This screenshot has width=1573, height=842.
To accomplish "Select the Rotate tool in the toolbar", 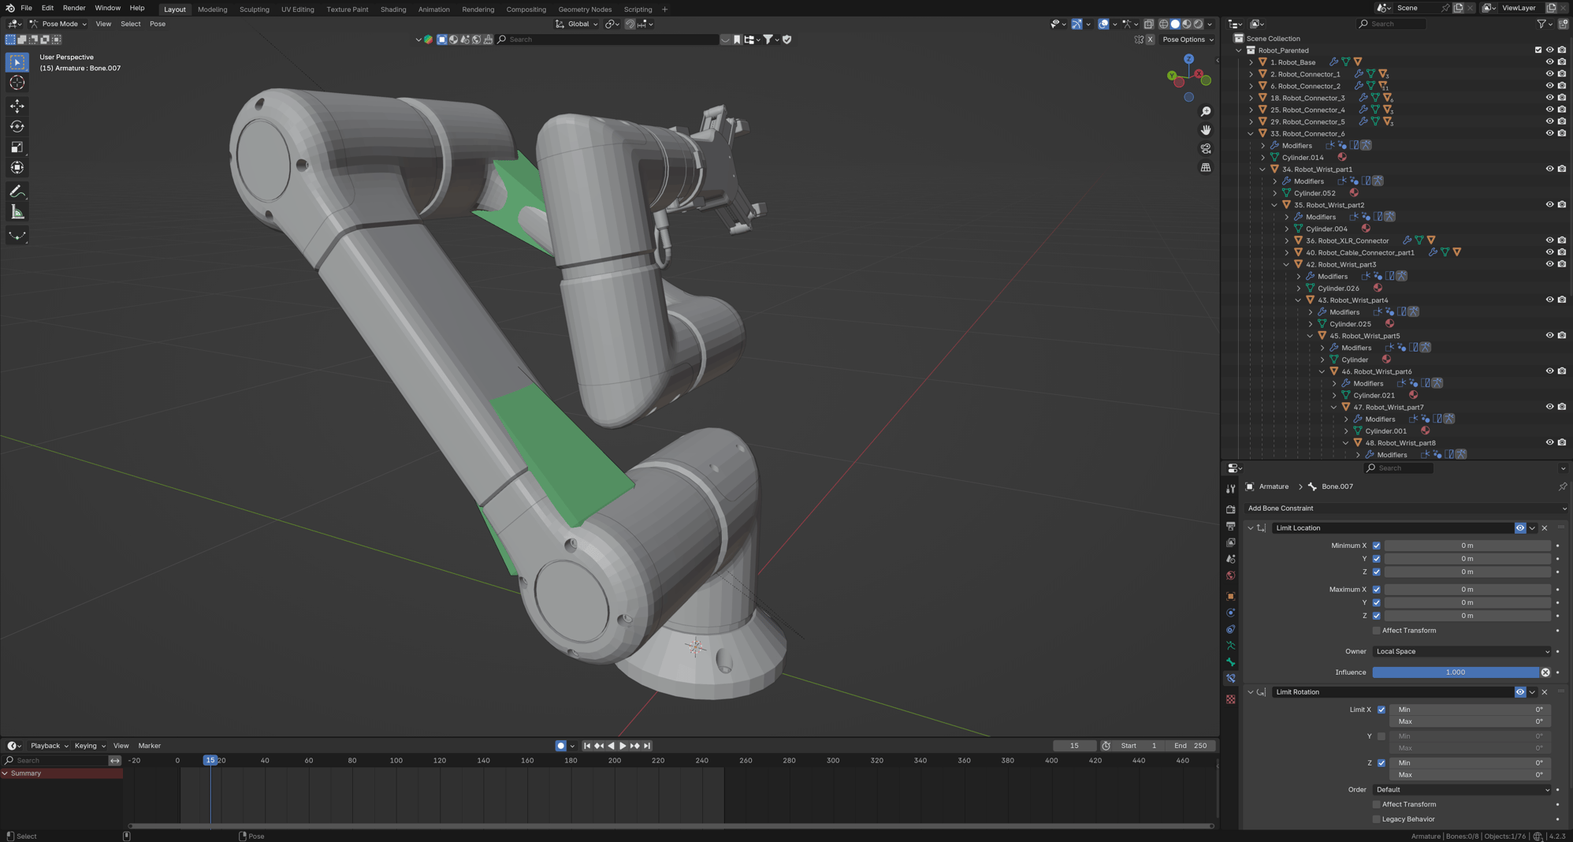I will [x=17, y=126].
